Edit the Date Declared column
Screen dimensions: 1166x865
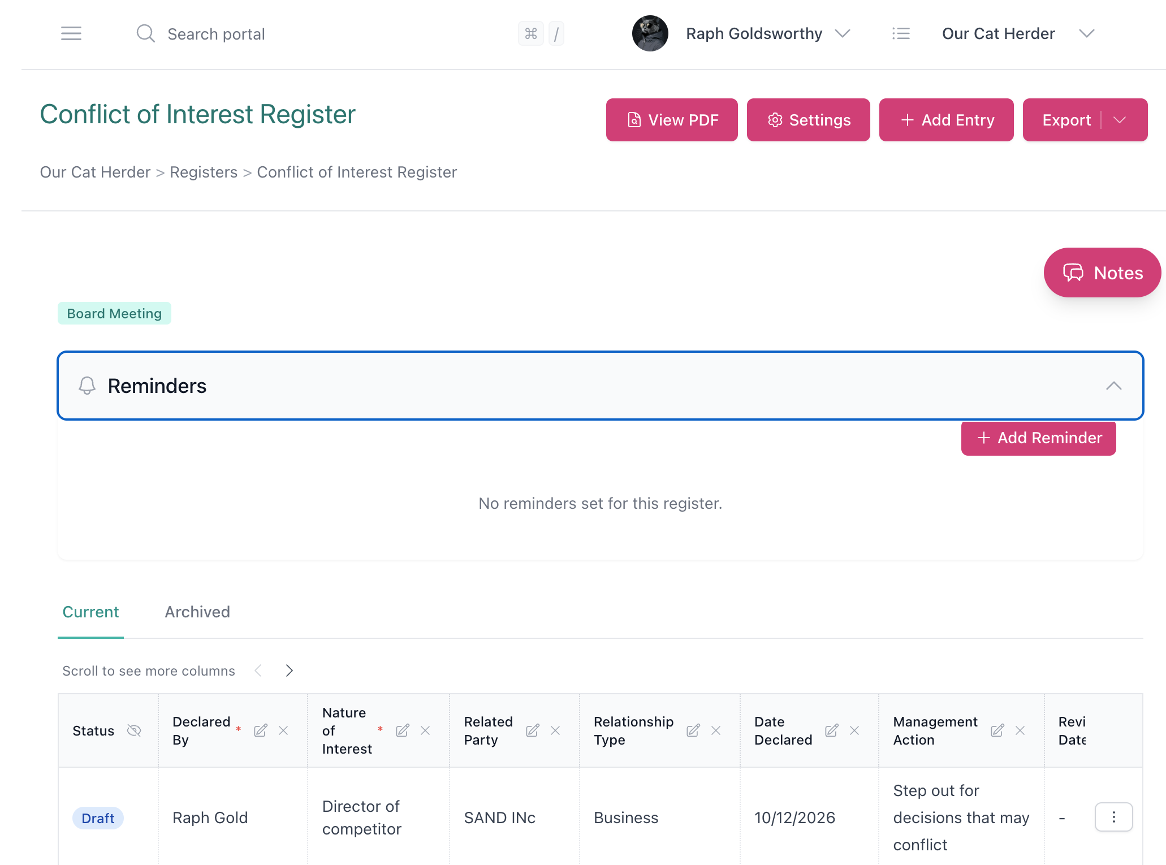point(832,730)
